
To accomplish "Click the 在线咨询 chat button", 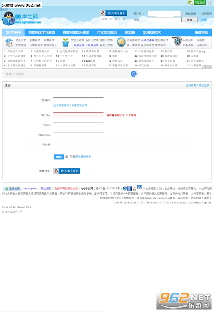I will click(x=12, y=189).
